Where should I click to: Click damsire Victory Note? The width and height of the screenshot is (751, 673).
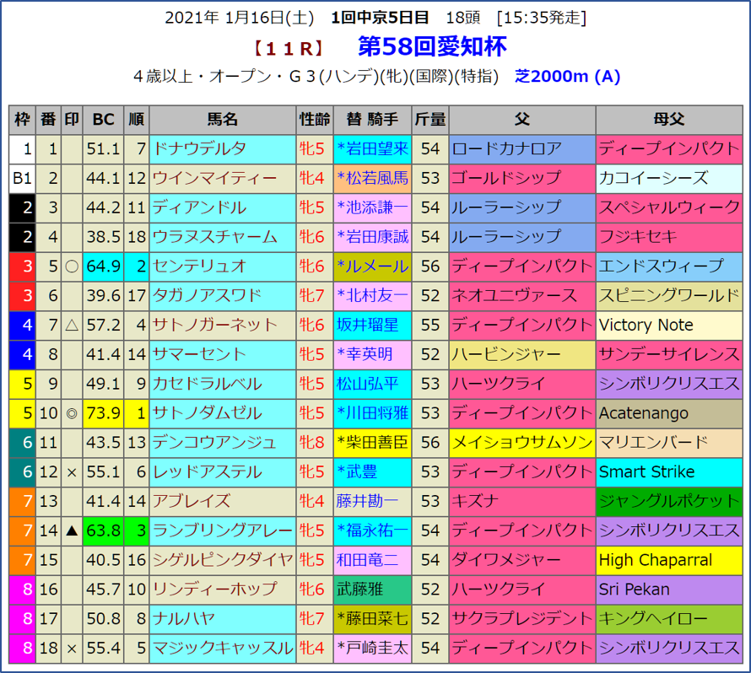[646, 325]
